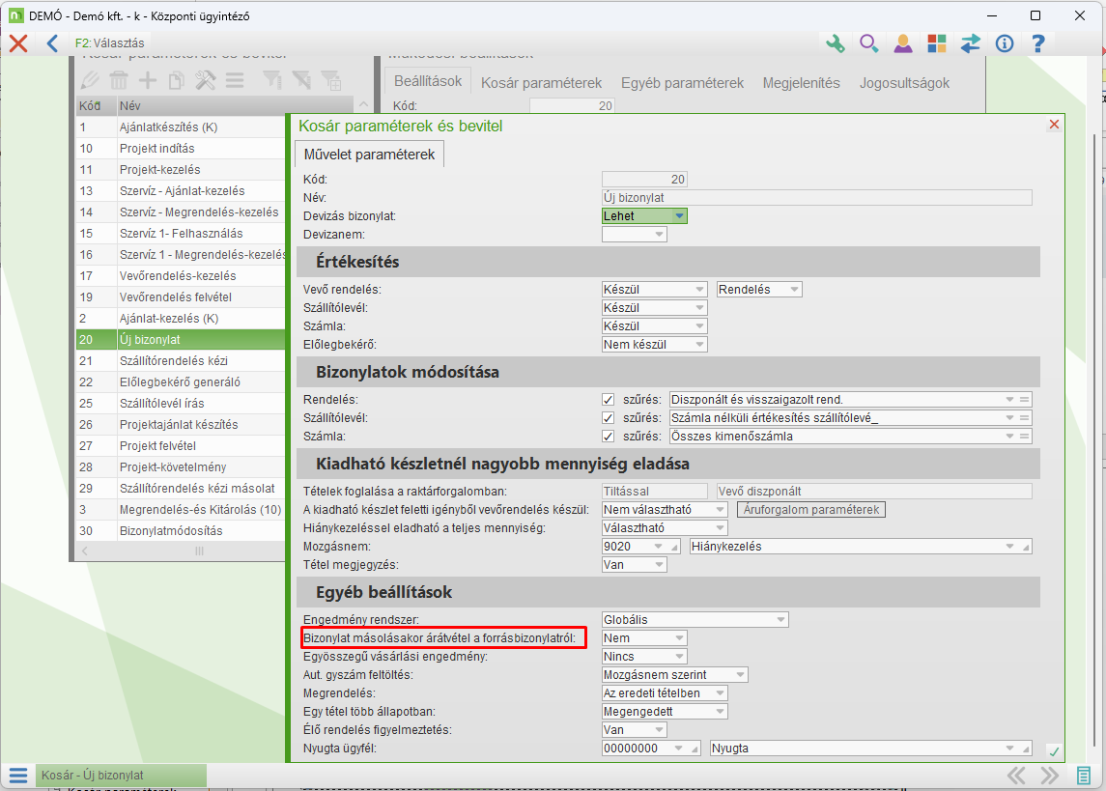Click the user profile icon
Image resolution: width=1106 pixels, height=791 pixels.
click(x=902, y=43)
